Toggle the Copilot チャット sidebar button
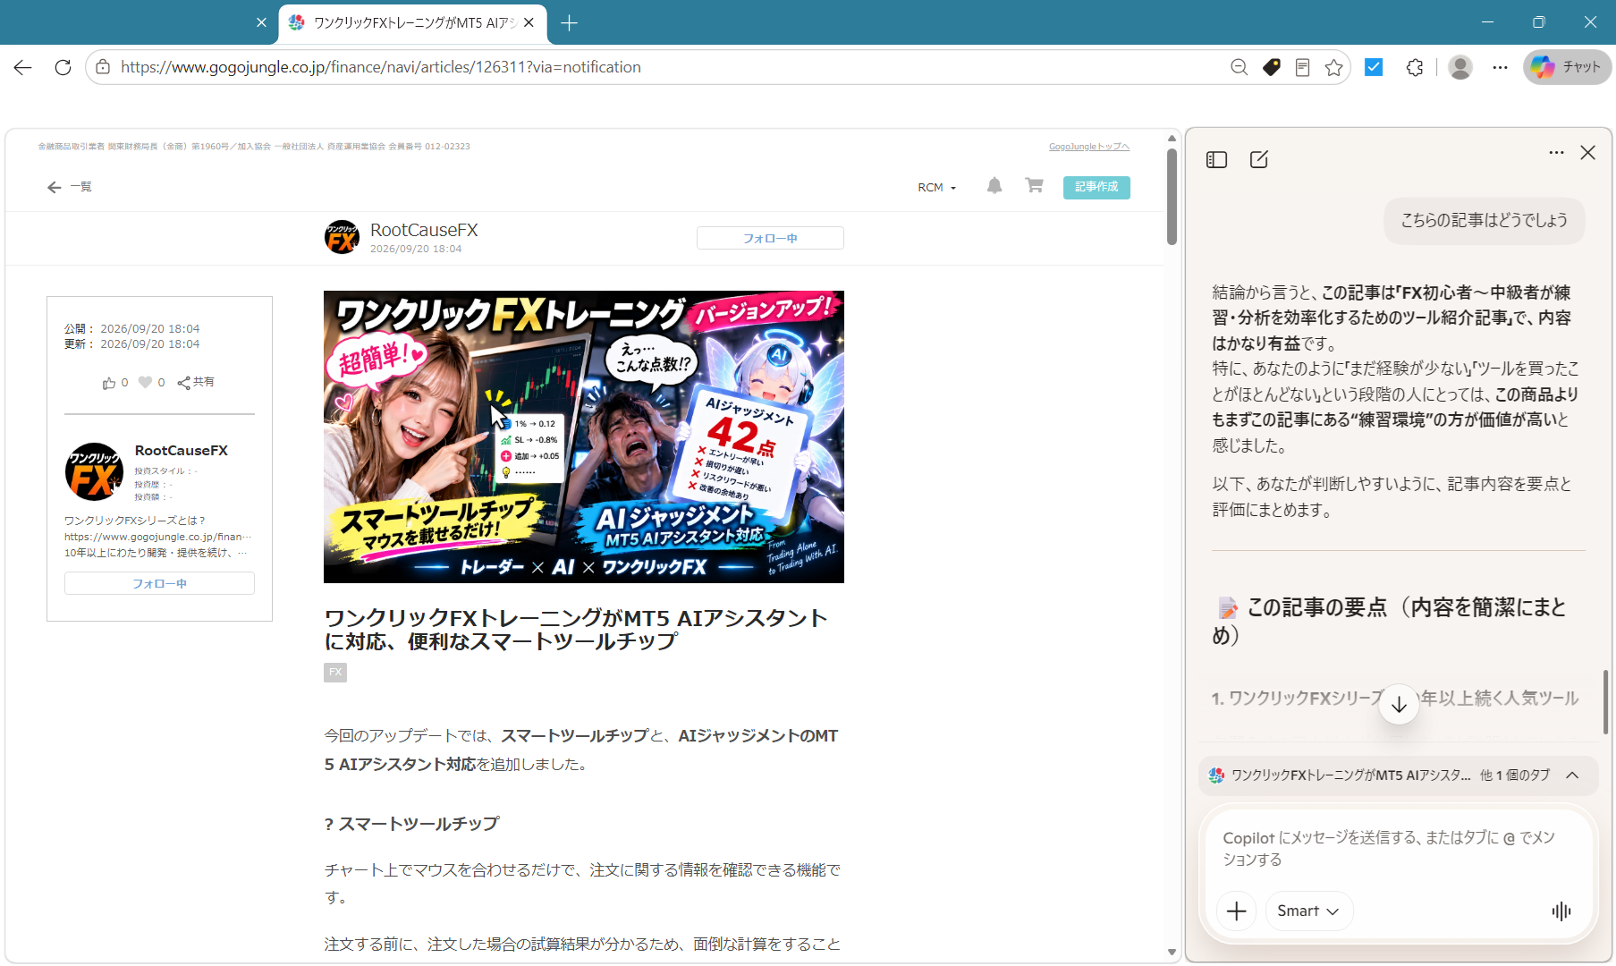1616x966 pixels. point(1567,67)
